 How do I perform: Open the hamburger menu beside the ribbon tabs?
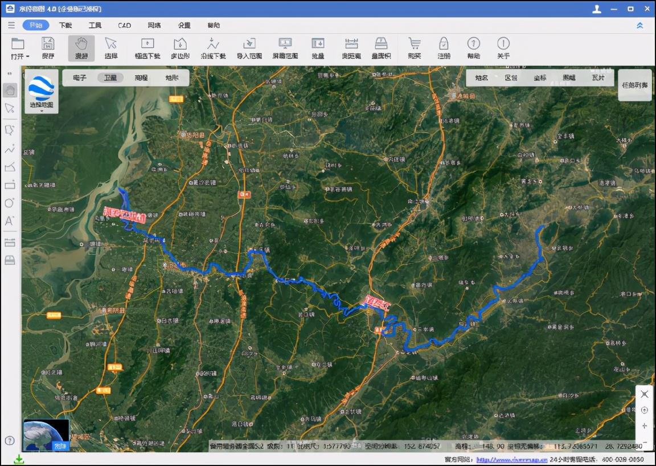[11, 25]
